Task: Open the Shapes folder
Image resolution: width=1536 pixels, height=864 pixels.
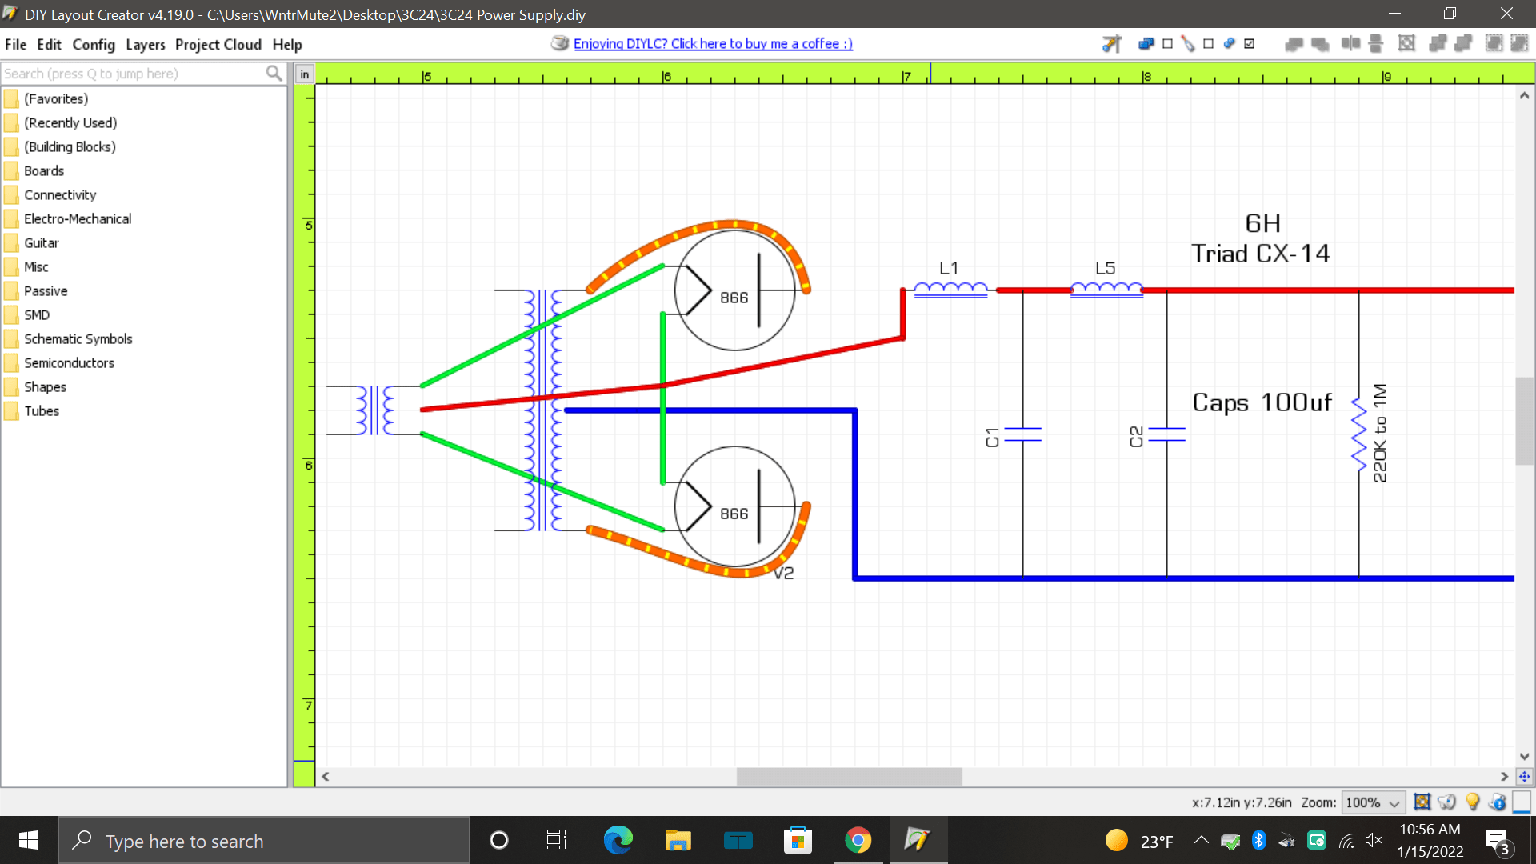Action: coord(45,386)
